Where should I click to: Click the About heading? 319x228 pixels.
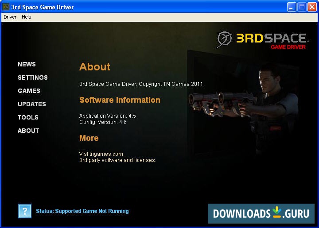[x=95, y=67]
